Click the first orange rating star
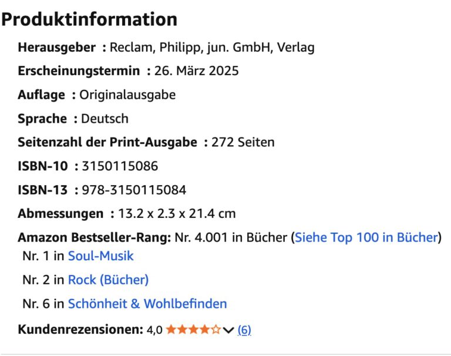 coord(171,330)
